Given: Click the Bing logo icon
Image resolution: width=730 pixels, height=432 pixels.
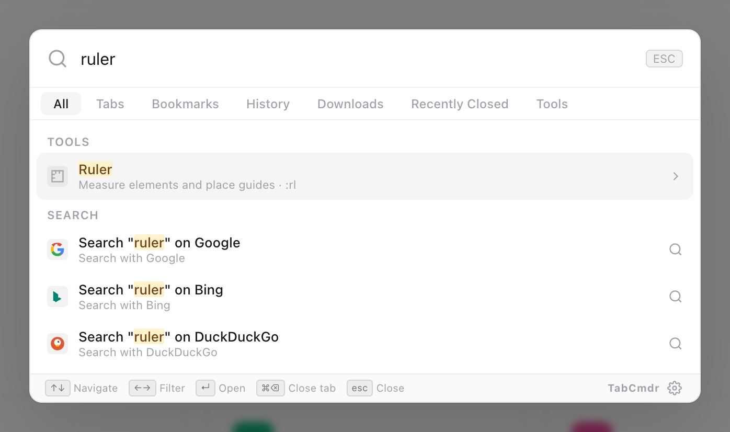Looking at the screenshot, I should 58,297.
